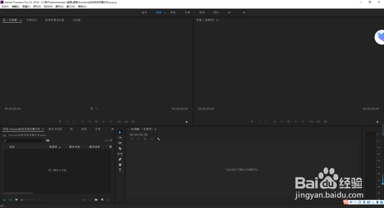Select the Track Select Forward tool
Screen dimensions: 384x208
[120, 138]
